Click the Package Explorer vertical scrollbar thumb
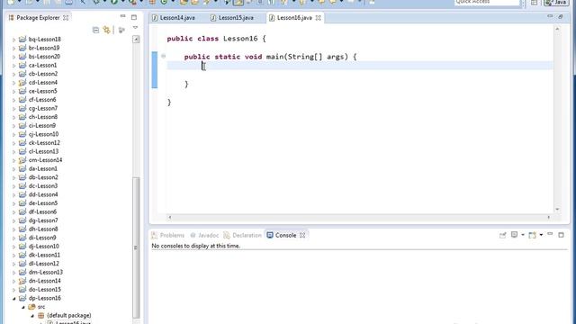Screen dimensions: 576x324 136,247
